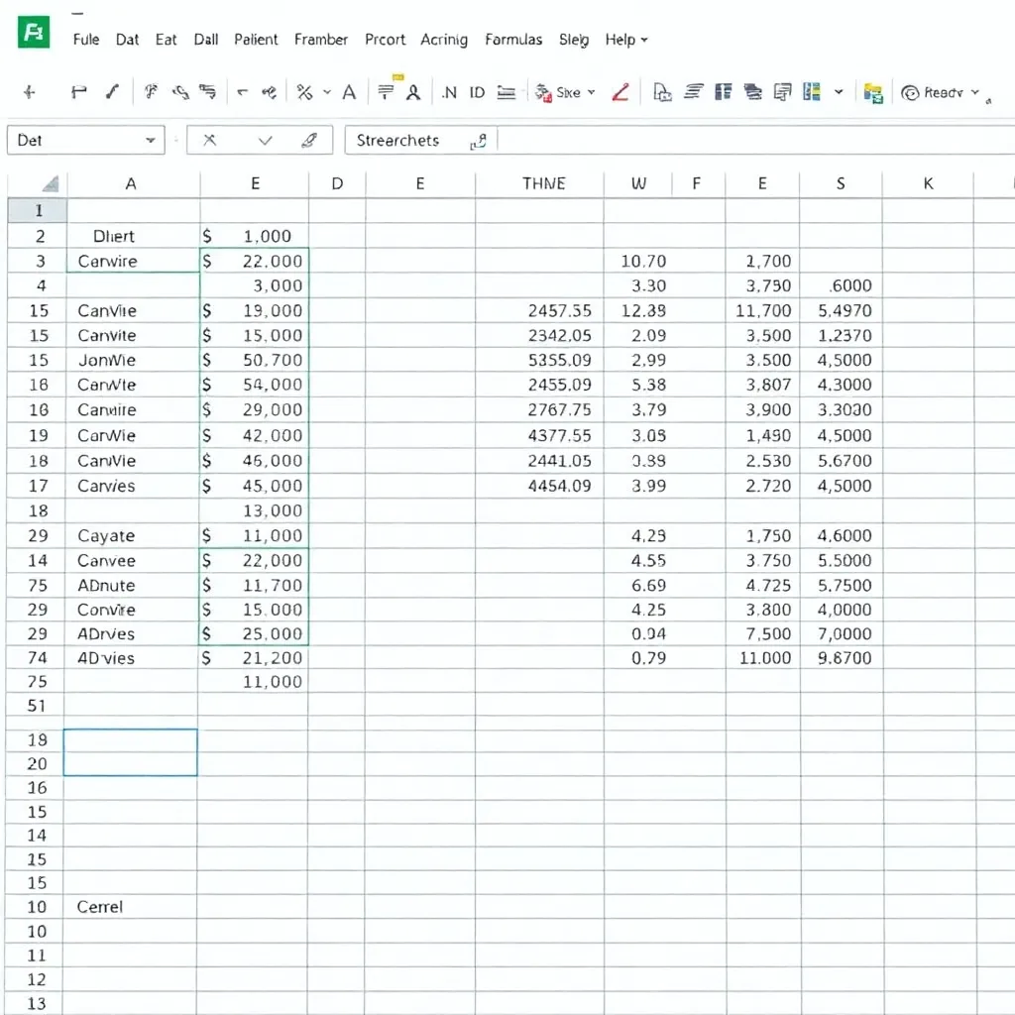Expand the Sixe dropdown in toolbar

pyautogui.click(x=592, y=92)
